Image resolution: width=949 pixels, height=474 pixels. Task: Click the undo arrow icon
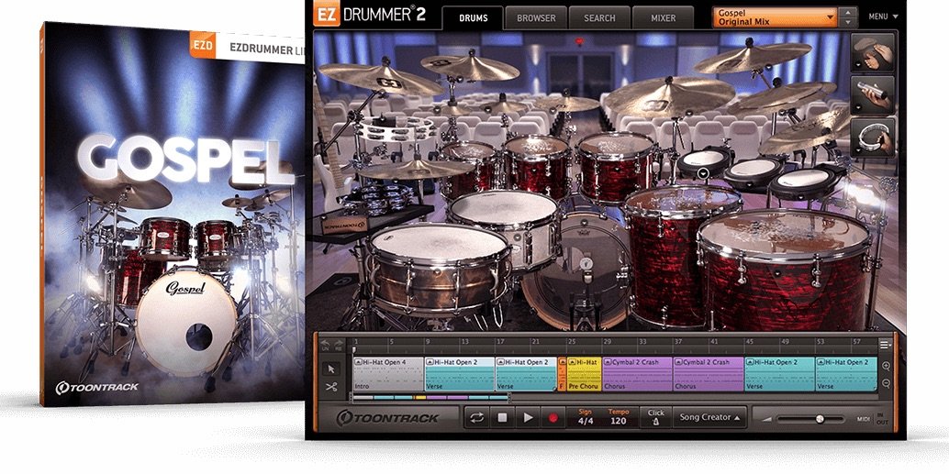coord(323,346)
